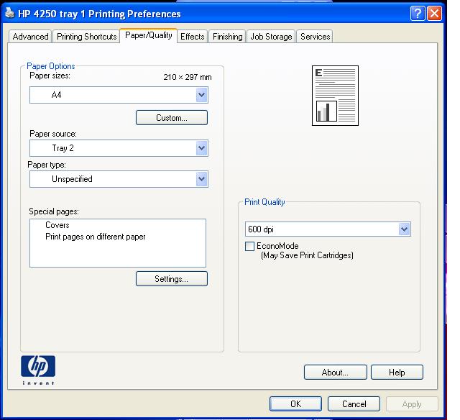Switch to the Finishing tab
Viewport: 460px width, 420px height.
(227, 37)
